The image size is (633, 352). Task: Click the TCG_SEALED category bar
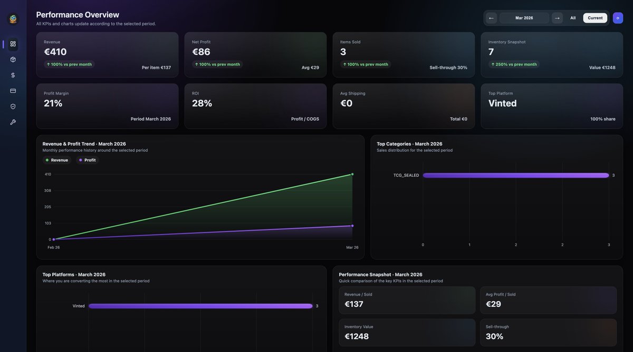point(516,175)
